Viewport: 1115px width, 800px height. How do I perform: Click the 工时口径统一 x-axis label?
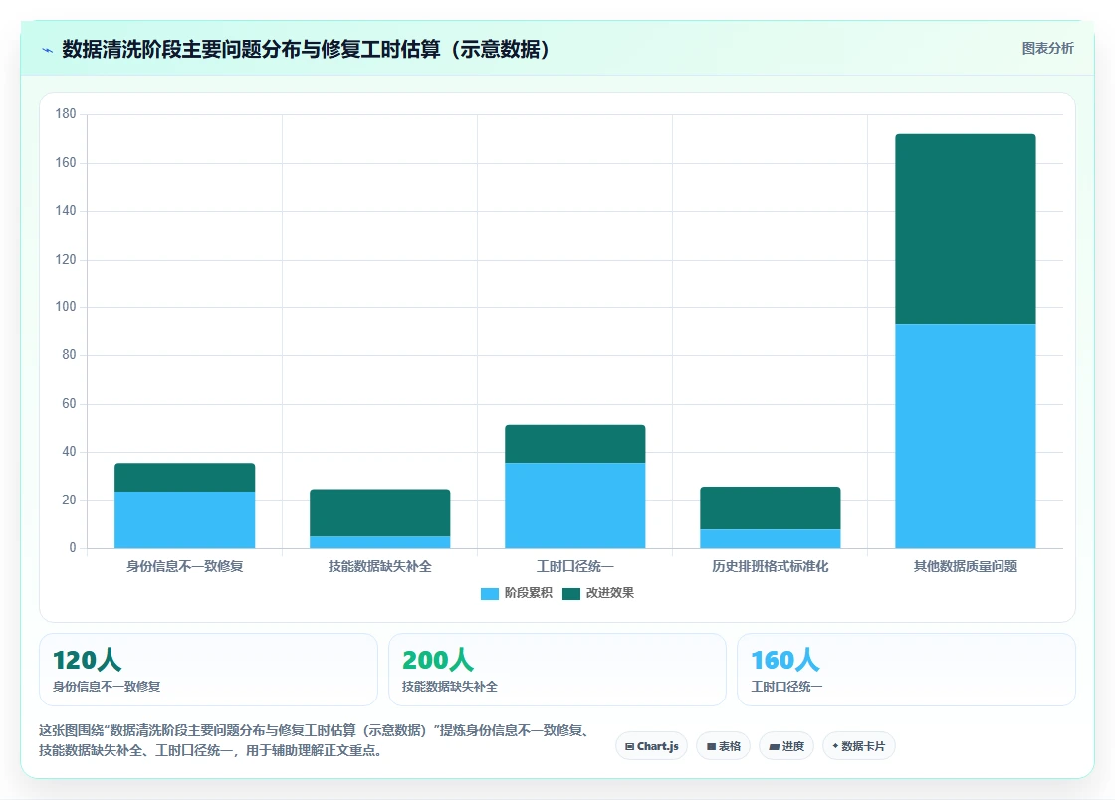575,566
